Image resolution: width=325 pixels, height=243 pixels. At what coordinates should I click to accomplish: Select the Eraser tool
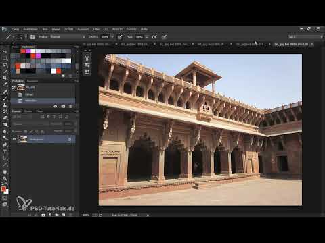[5, 118]
